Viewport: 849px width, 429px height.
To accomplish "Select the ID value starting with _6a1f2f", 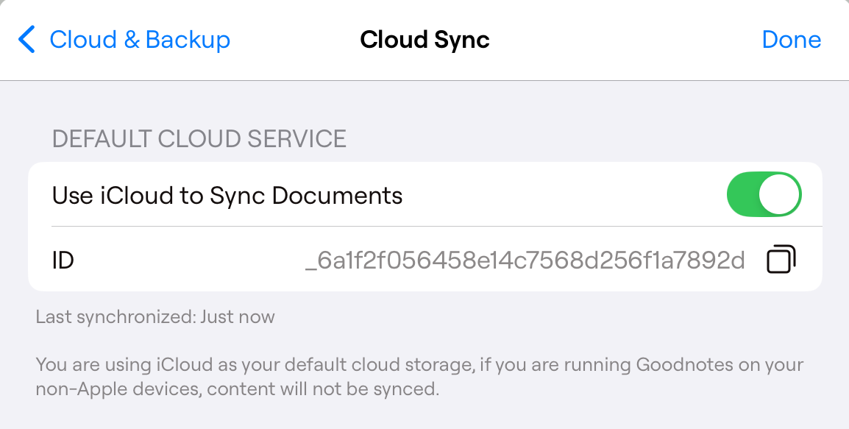I will 525,260.
